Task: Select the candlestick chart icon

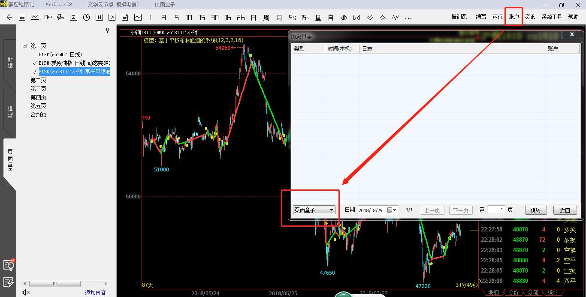Action: [48, 18]
